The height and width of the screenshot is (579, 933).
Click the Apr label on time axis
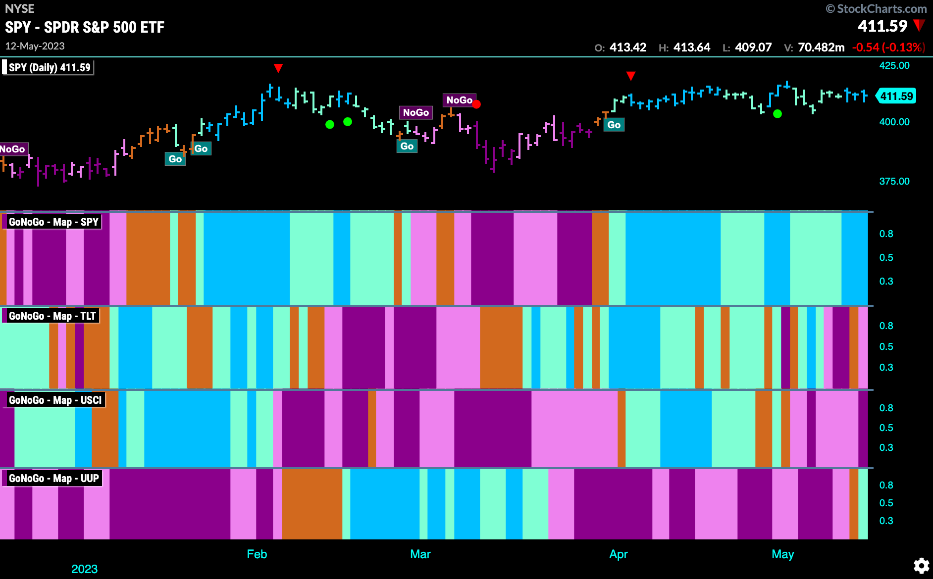[619, 554]
